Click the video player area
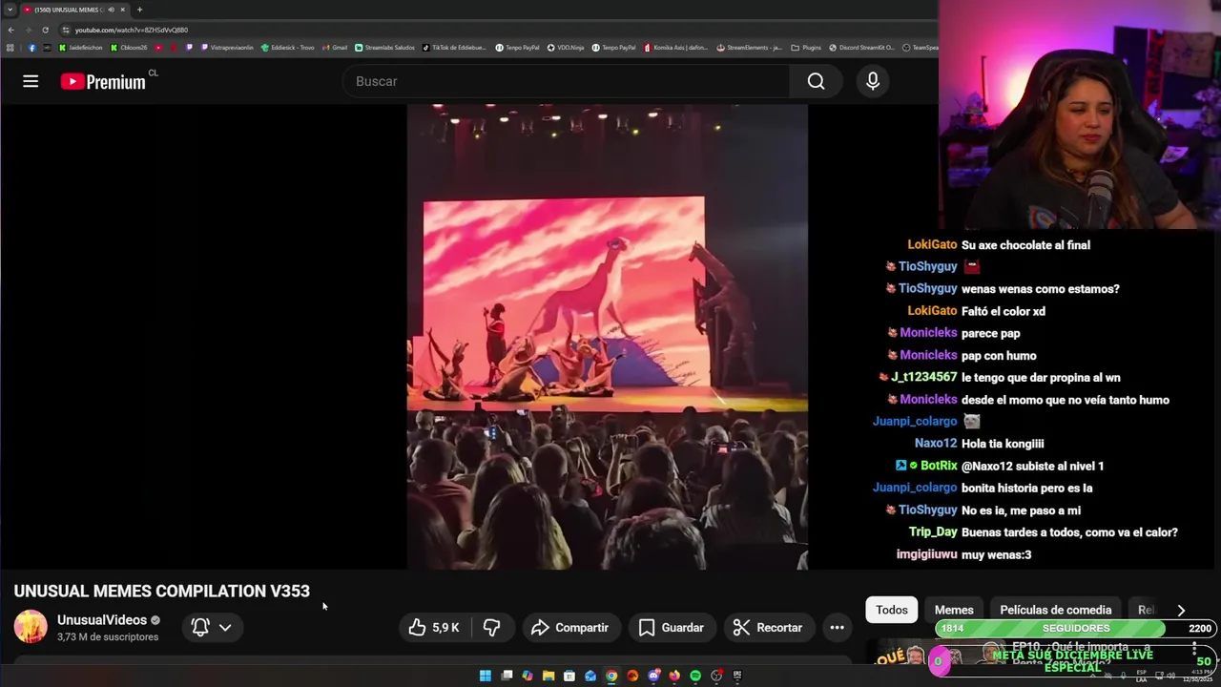 point(608,337)
